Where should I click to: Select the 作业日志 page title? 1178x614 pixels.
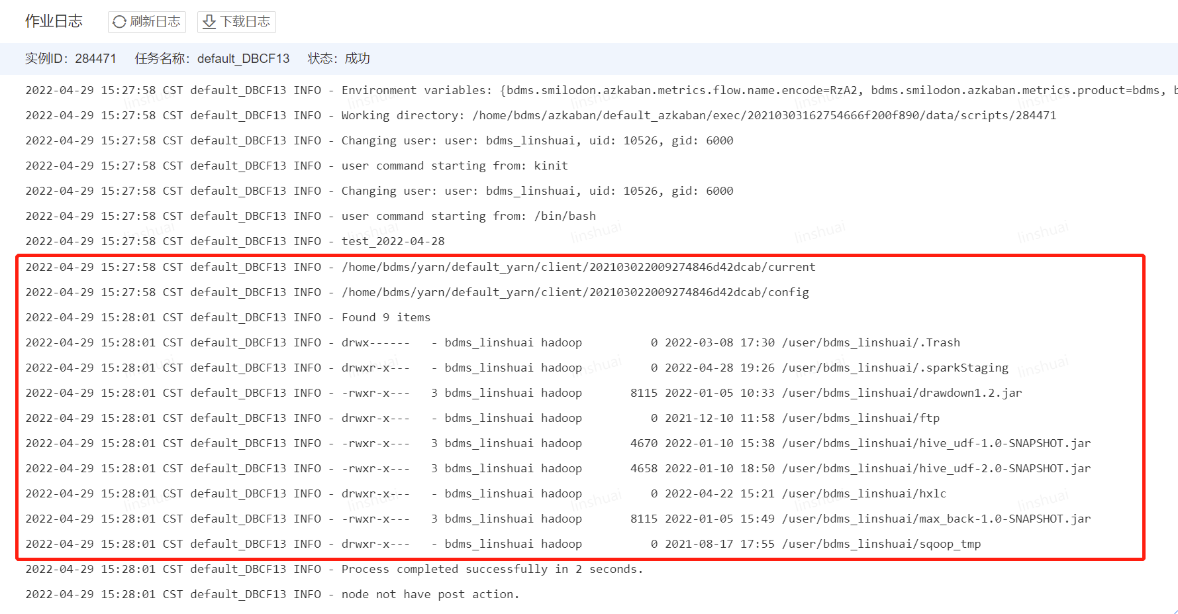(x=54, y=21)
